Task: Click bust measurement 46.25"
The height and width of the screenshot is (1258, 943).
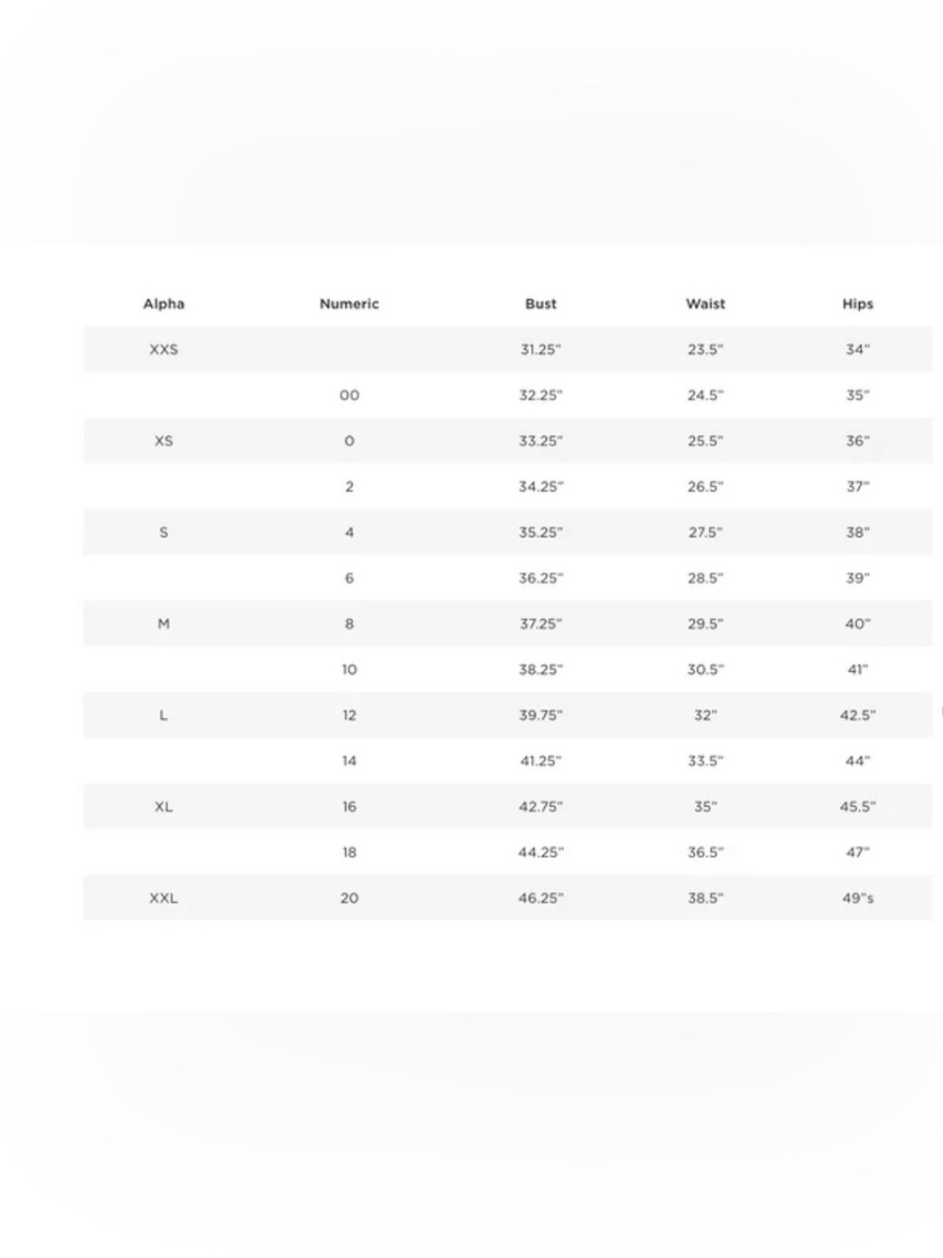Action: [540, 898]
